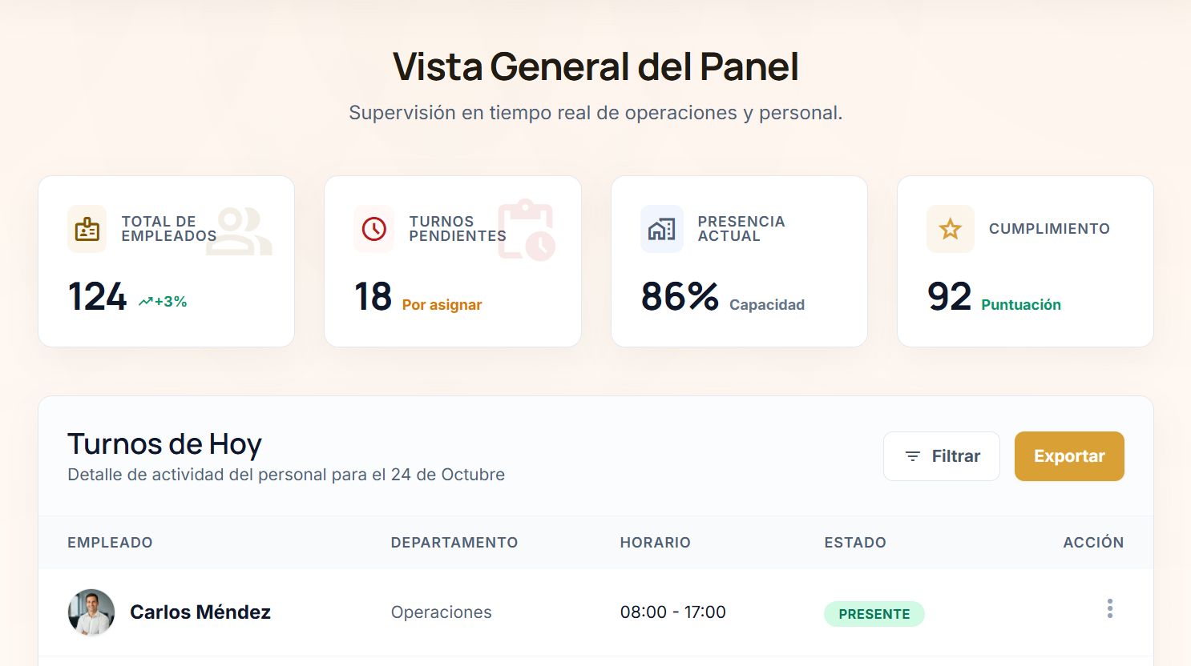This screenshot has width=1191, height=666.
Task: Click the filter lines icon inside Filtrar
Action: click(x=912, y=456)
